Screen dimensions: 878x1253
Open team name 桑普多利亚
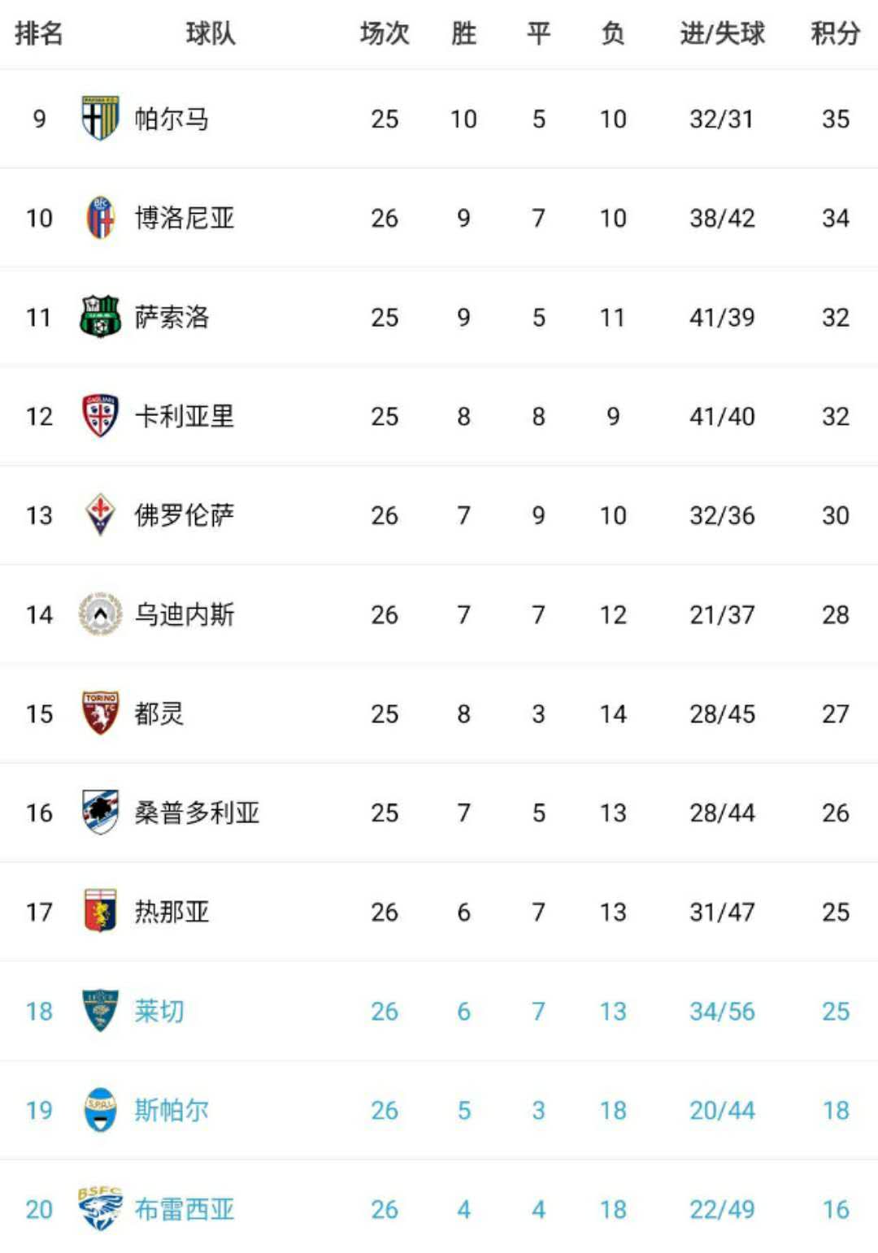(197, 813)
